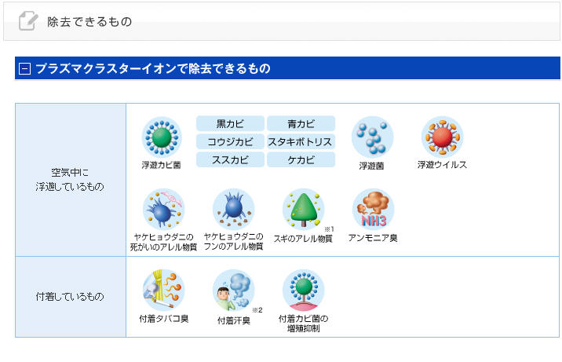Click the スギのアレル物質 cedar tree icon
Screen dimensions: 562x362
304,210
